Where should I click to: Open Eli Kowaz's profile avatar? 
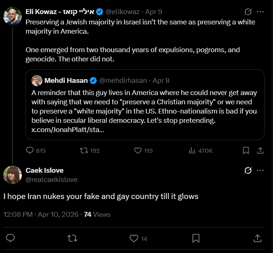(x=13, y=16)
